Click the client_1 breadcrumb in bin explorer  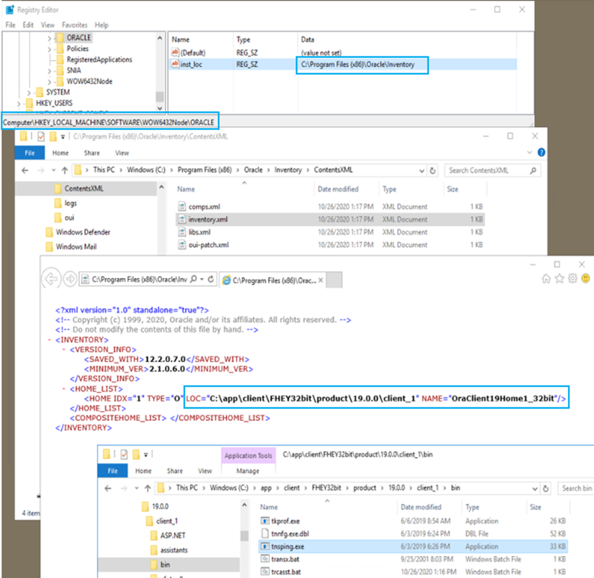coord(427,488)
